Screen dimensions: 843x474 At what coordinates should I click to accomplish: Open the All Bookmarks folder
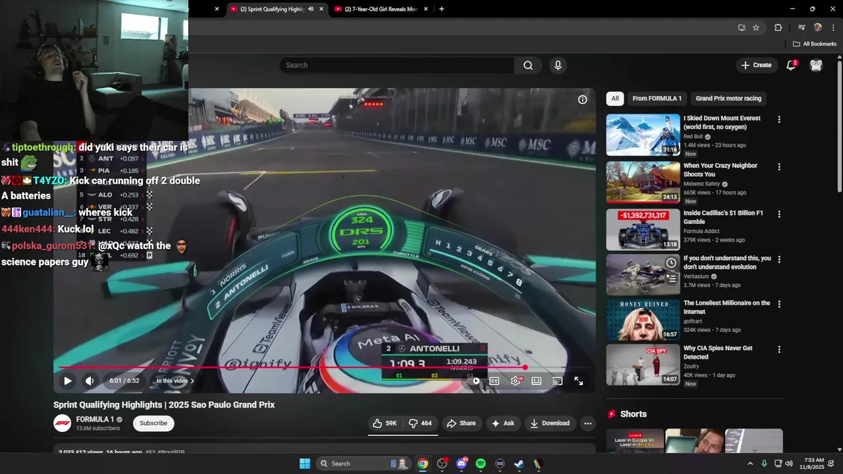point(815,44)
